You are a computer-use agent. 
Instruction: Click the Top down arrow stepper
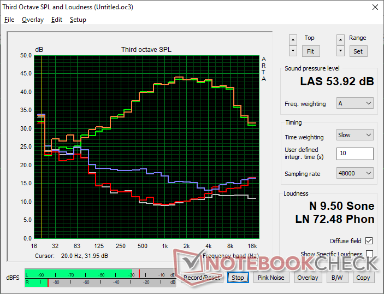click(x=293, y=50)
